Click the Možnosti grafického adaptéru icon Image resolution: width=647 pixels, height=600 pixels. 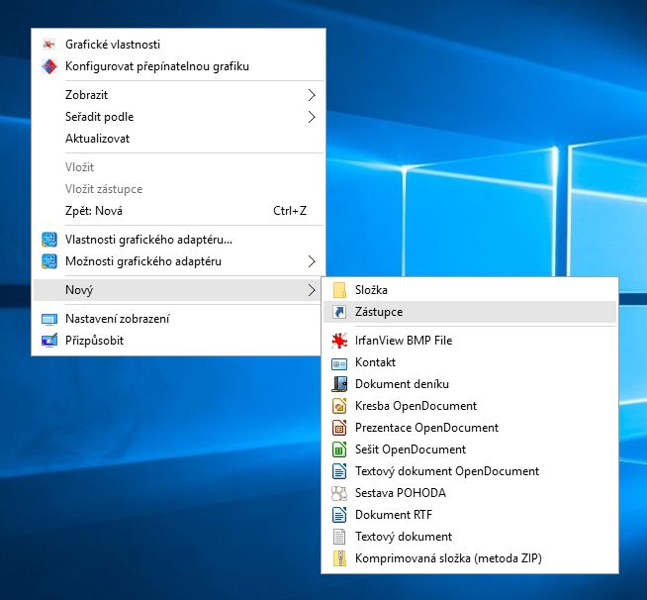(x=49, y=261)
